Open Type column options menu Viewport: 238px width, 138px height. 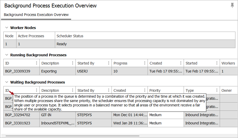click(x=217, y=90)
